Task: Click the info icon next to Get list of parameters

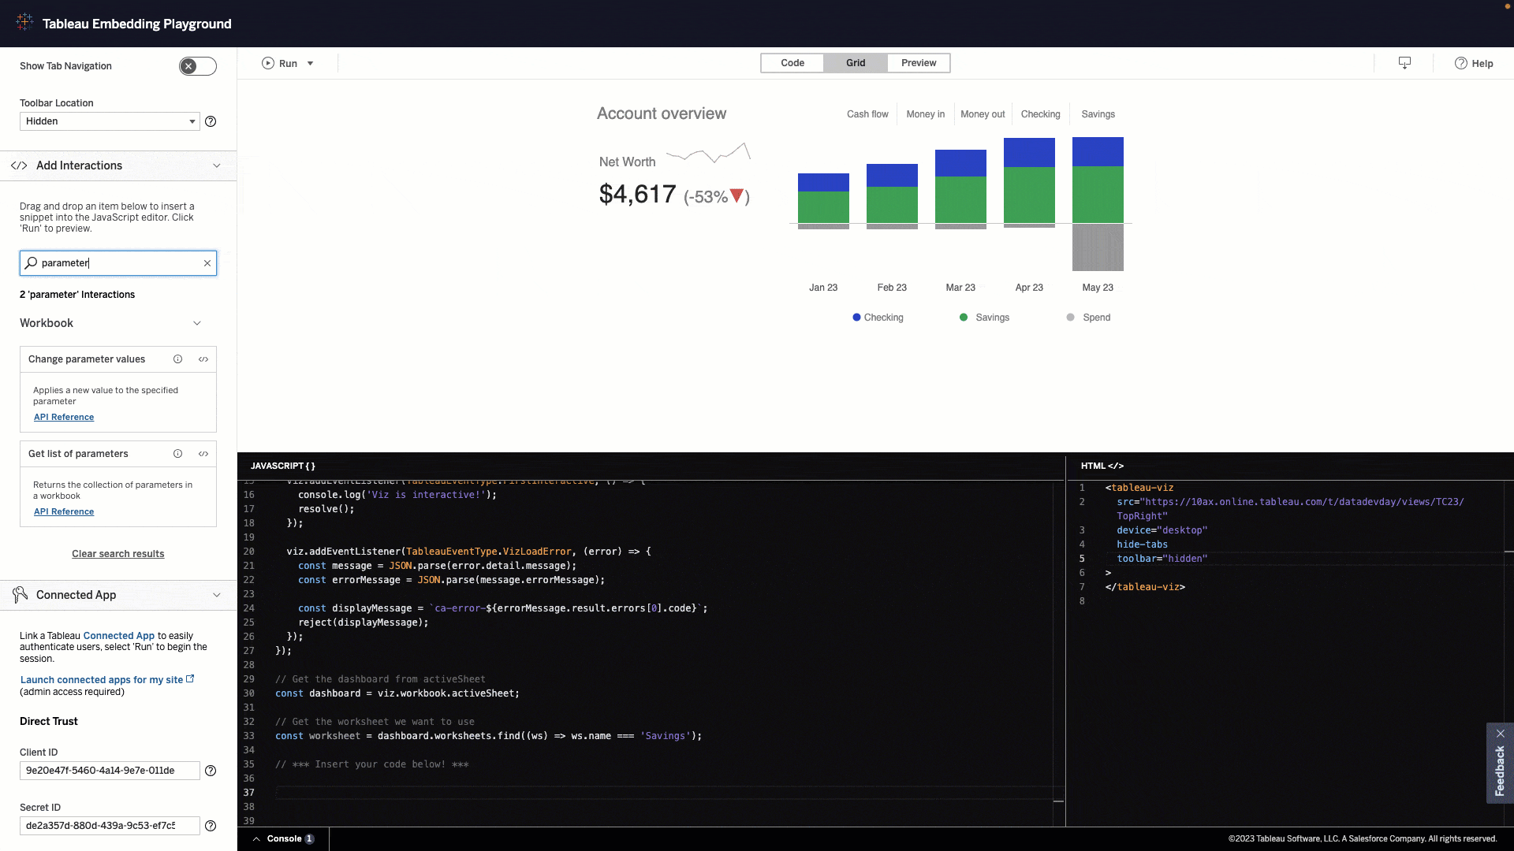Action: coord(177,454)
